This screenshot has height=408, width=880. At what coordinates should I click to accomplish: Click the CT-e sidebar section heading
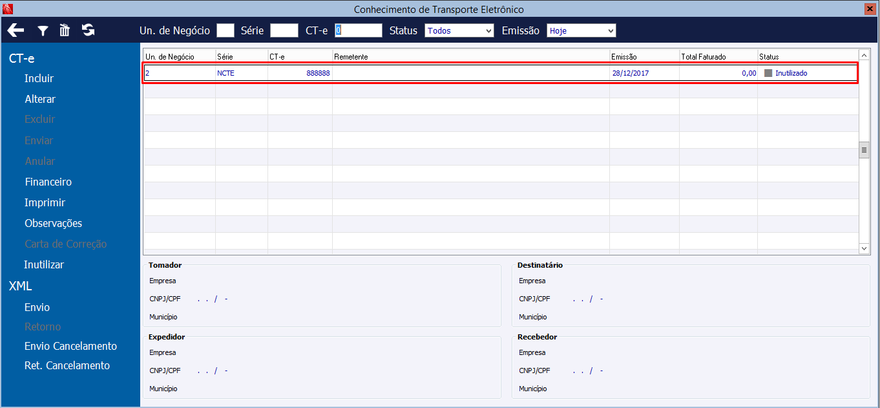tap(21, 58)
